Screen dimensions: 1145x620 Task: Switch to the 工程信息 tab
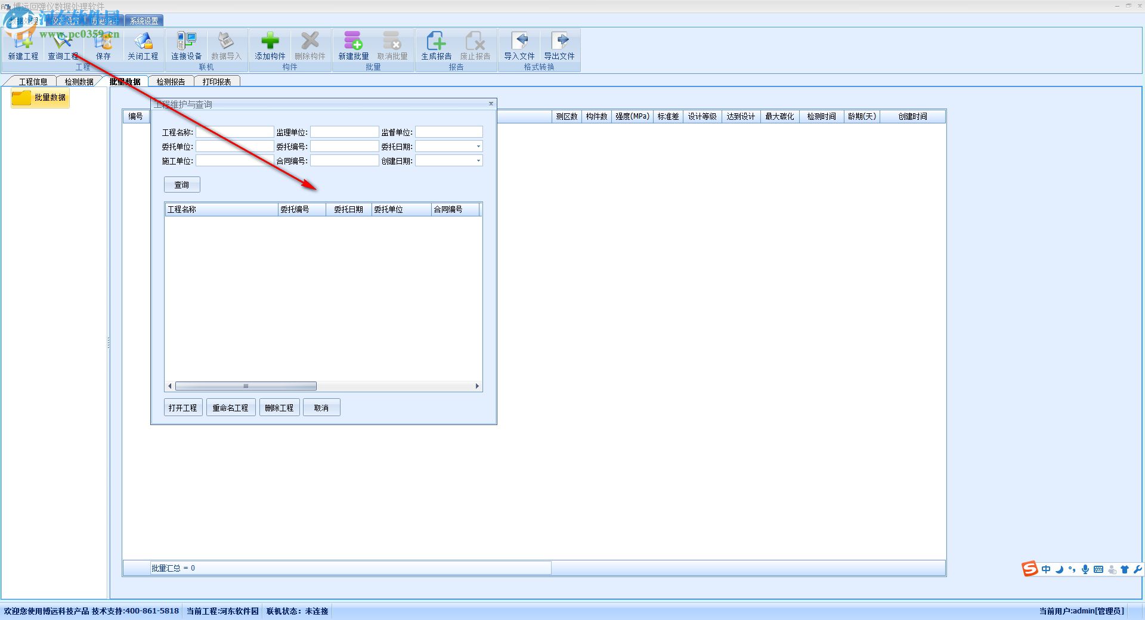[33, 82]
